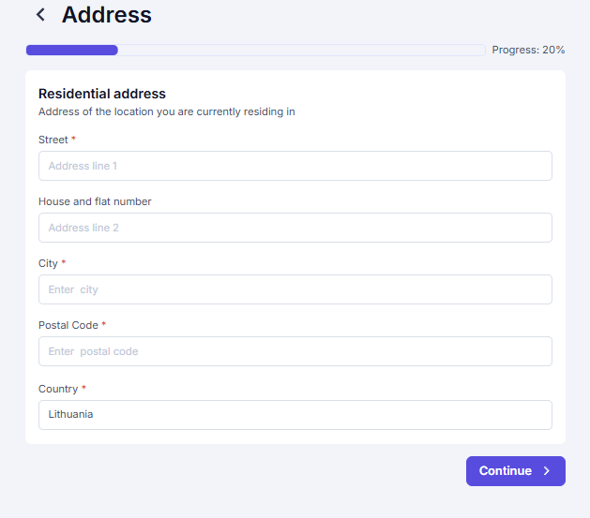The height and width of the screenshot is (518, 590).
Task: Focus the Street address line 1 field
Action: (x=295, y=166)
